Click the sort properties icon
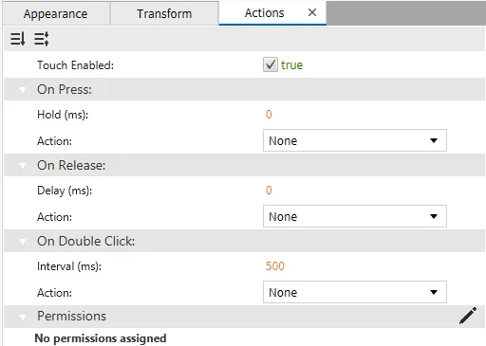486x346 pixels. pos(17,39)
